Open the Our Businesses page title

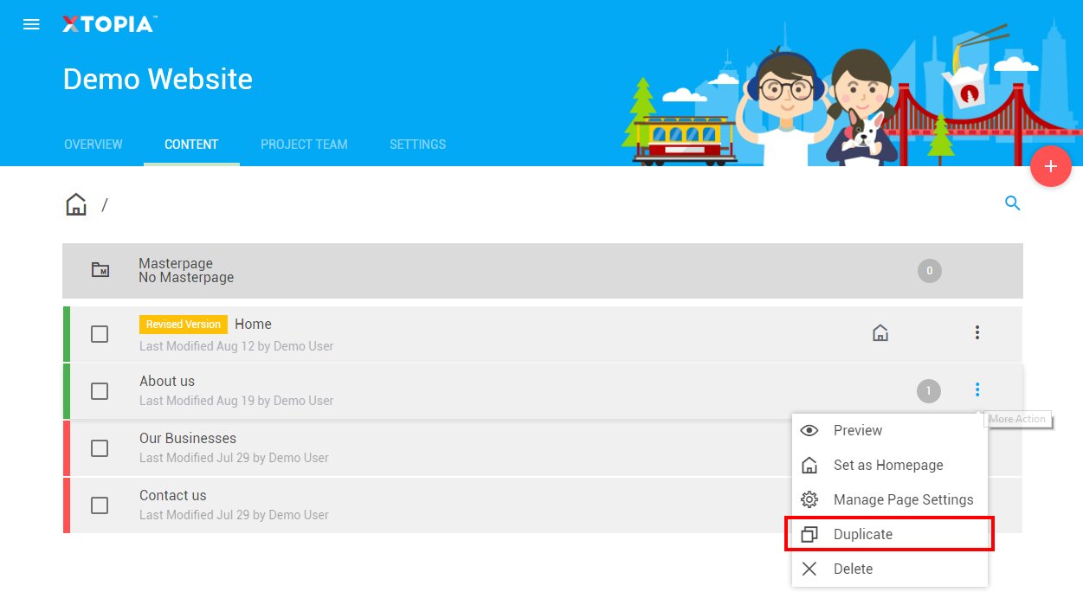(x=188, y=439)
